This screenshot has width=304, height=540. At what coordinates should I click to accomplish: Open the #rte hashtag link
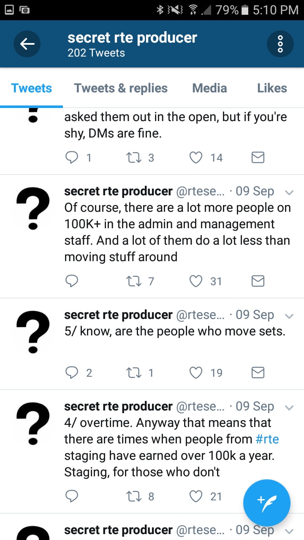267,439
